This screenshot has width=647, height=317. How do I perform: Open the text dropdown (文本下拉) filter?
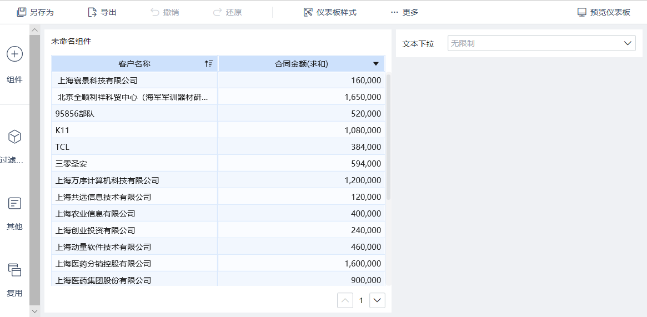click(x=541, y=43)
